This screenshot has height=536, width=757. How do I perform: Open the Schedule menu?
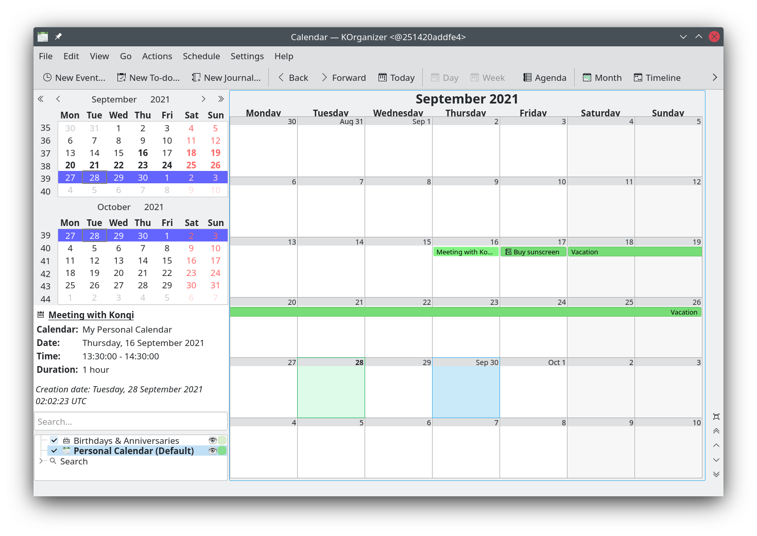click(201, 56)
